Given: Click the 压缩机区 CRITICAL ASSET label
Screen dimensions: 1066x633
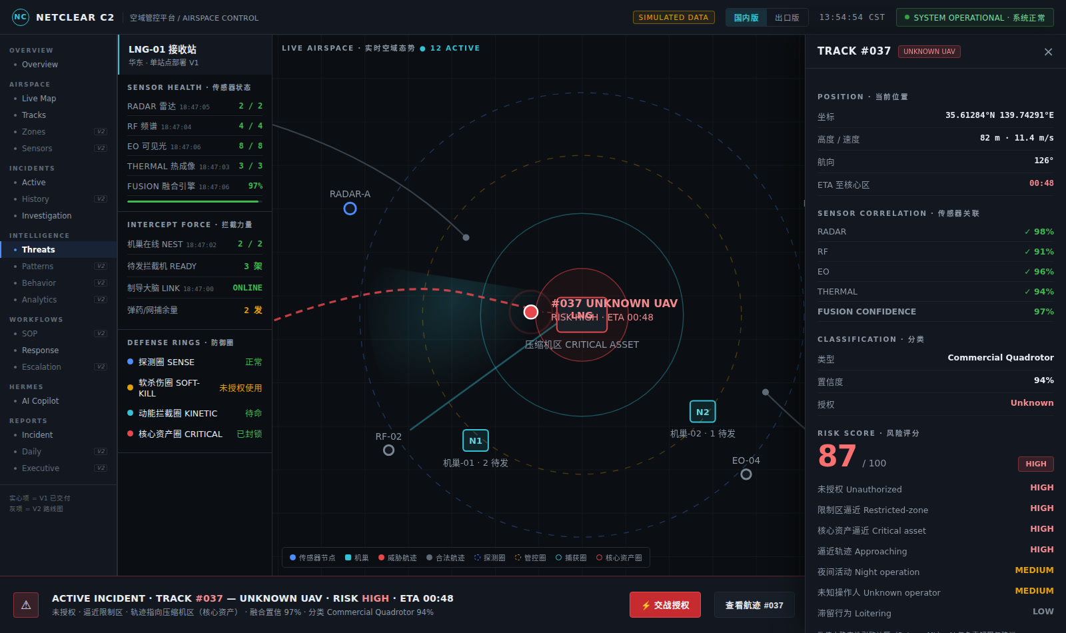Looking at the screenshot, I should [x=582, y=344].
